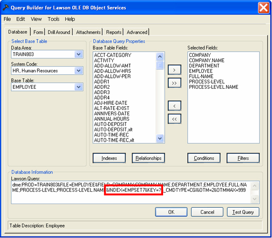Screen dimensions: 272x238
Task: Click the hammer icon in title bar
Action: tap(6, 8)
